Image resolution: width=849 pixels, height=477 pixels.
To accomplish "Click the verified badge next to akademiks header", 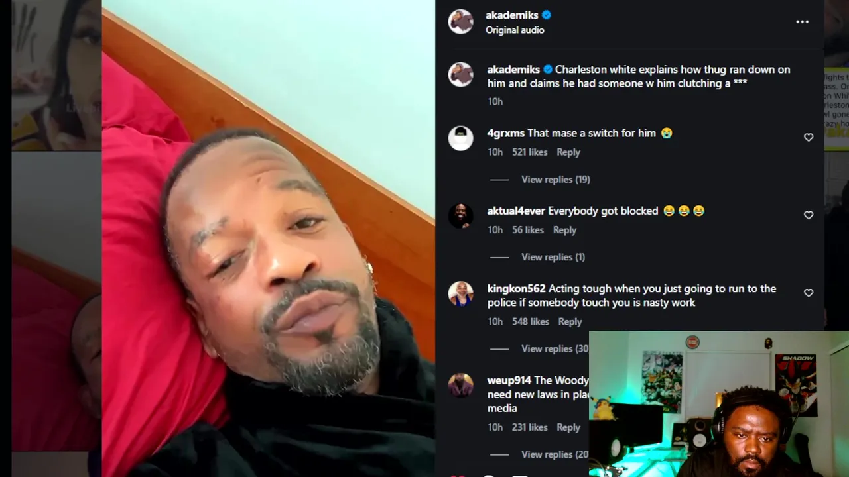I will (x=547, y=15).
